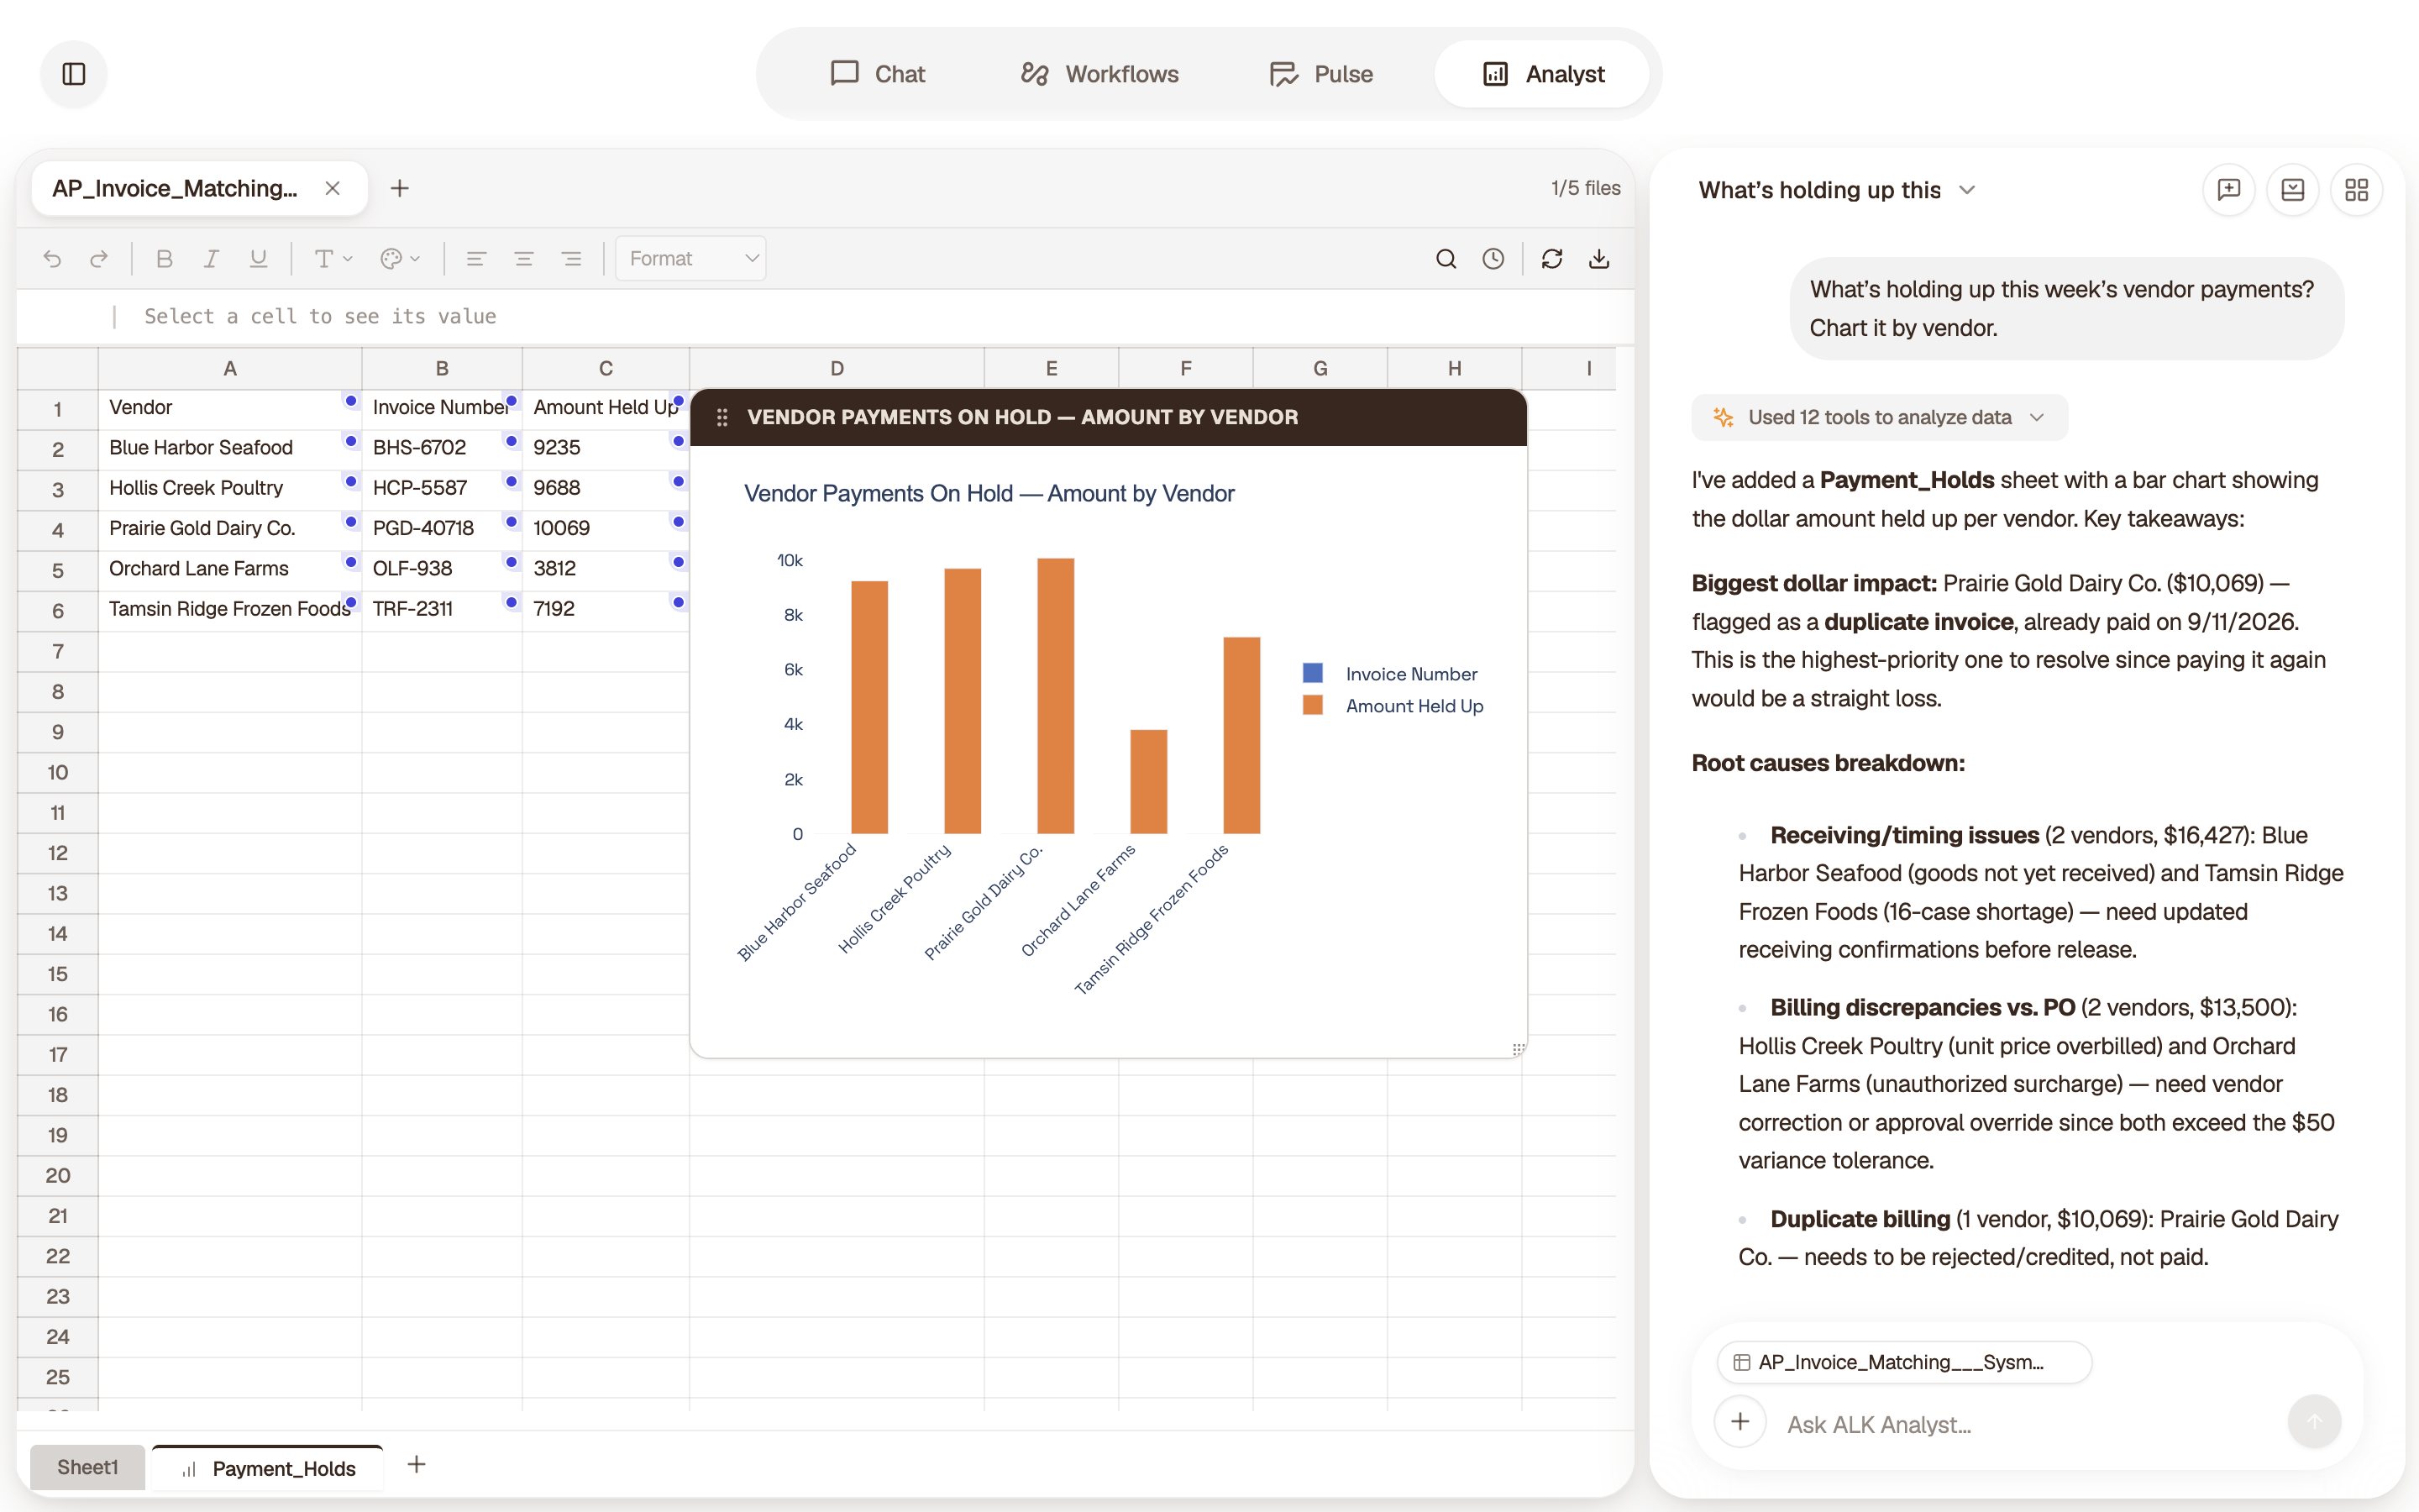Screen dimensions: 2419x1512
Task: Switch to the Pulse tab
Action: tap(1320, 74)
